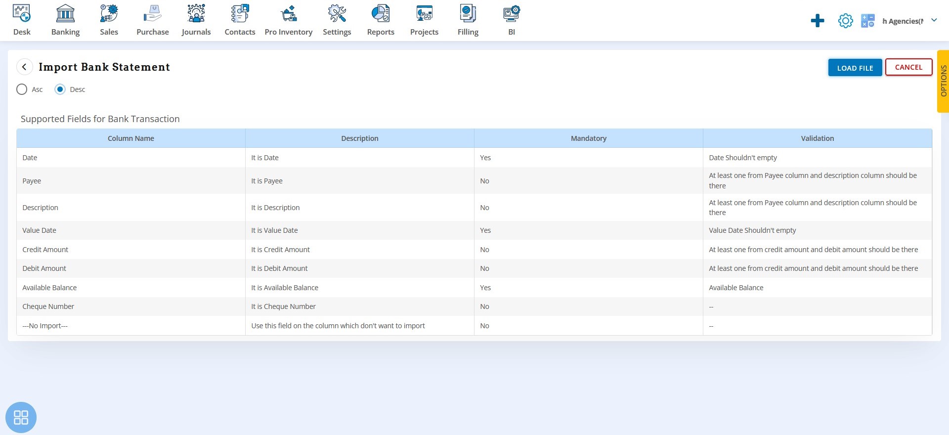Image resolution: width=949 pixels, height=435 pixels.
Task: Click the 'Payee' column name cell
Action: pos(131,181)
